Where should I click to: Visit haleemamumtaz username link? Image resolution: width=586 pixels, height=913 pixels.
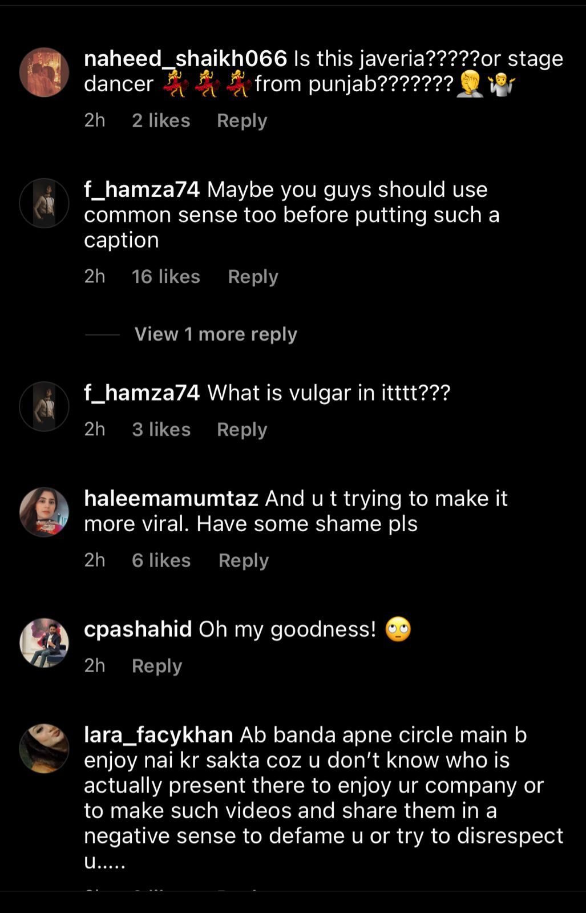171,498
